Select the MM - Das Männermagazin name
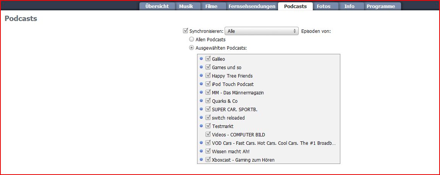 [x=238, y=93]
